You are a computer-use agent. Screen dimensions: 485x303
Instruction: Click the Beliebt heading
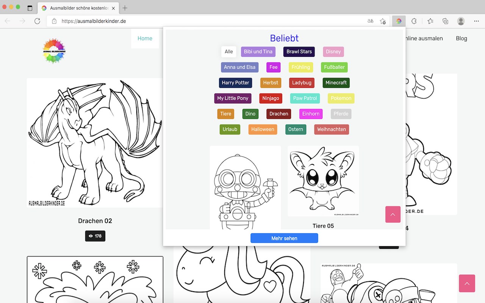point(284,38)
